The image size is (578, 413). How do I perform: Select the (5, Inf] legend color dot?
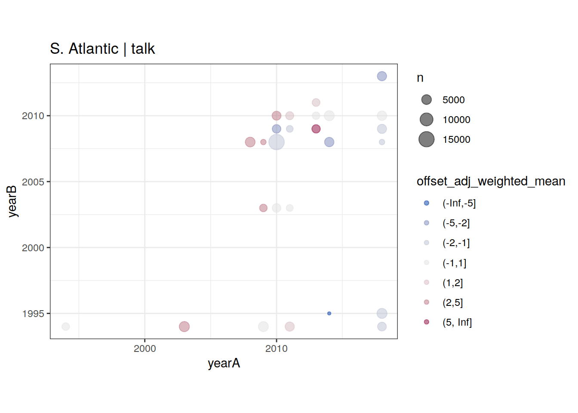pos(426,322)
